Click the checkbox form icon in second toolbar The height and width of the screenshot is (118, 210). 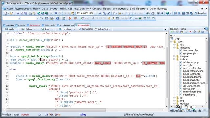coord(131,18)
